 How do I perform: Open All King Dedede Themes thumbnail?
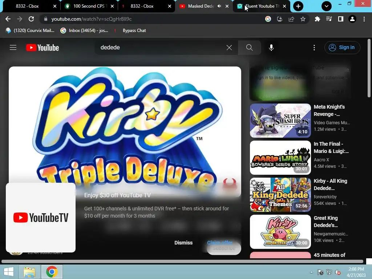pyautogui.click(x=280, y=195)
